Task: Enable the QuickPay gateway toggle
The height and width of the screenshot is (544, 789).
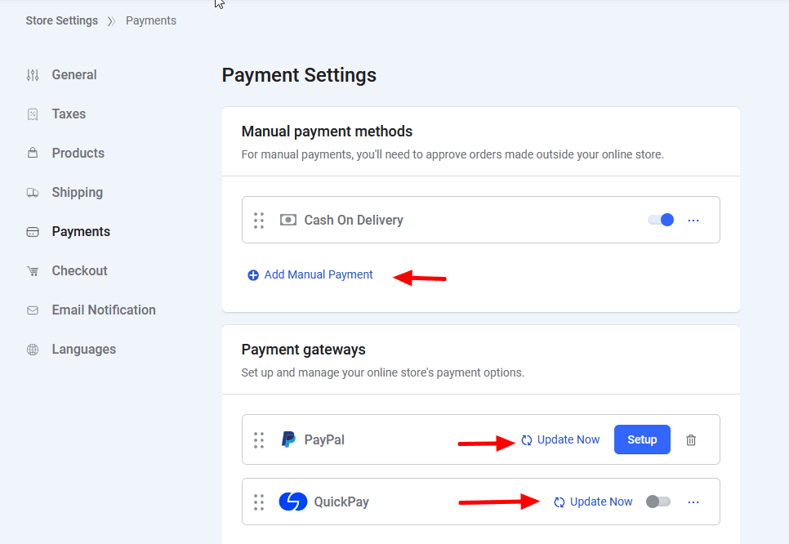Action: (x=657, y=502)
